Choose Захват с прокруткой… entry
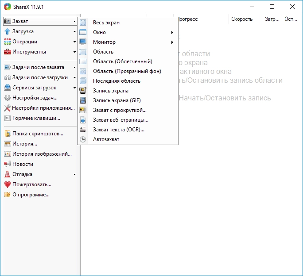Screen dimensions: 303x276 128,110
